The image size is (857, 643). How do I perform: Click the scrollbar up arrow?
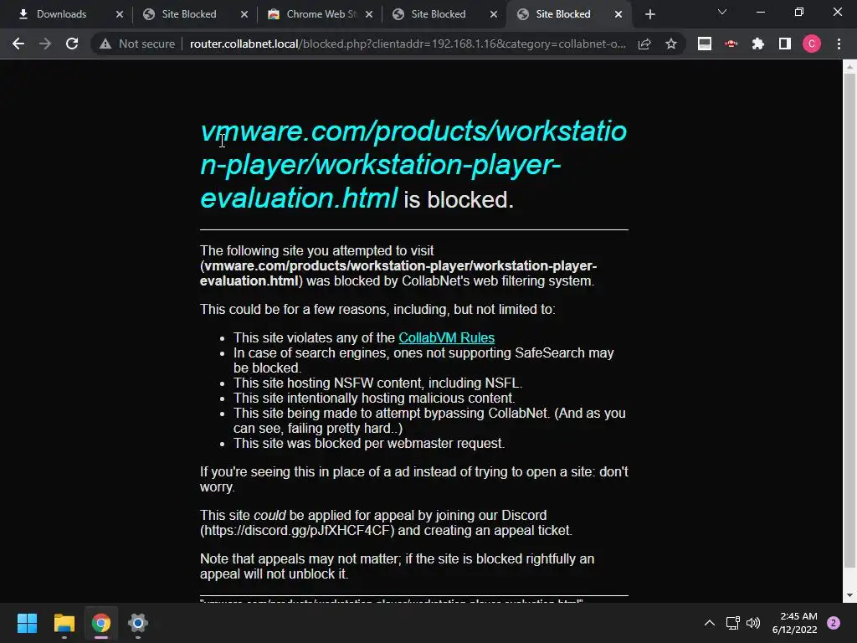[849, 67]
